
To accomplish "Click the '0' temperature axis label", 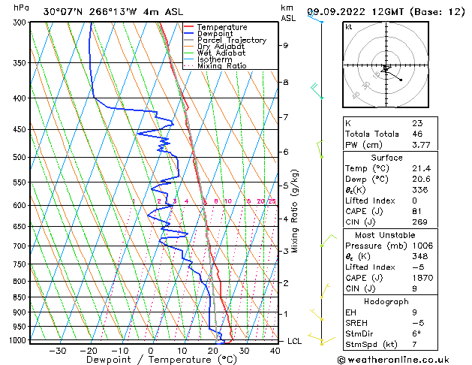I will click(x=151, y=351).
